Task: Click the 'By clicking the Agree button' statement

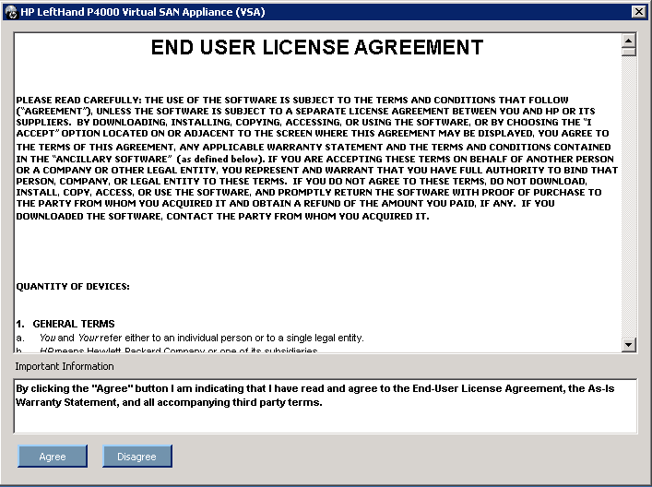Action: 314,388
